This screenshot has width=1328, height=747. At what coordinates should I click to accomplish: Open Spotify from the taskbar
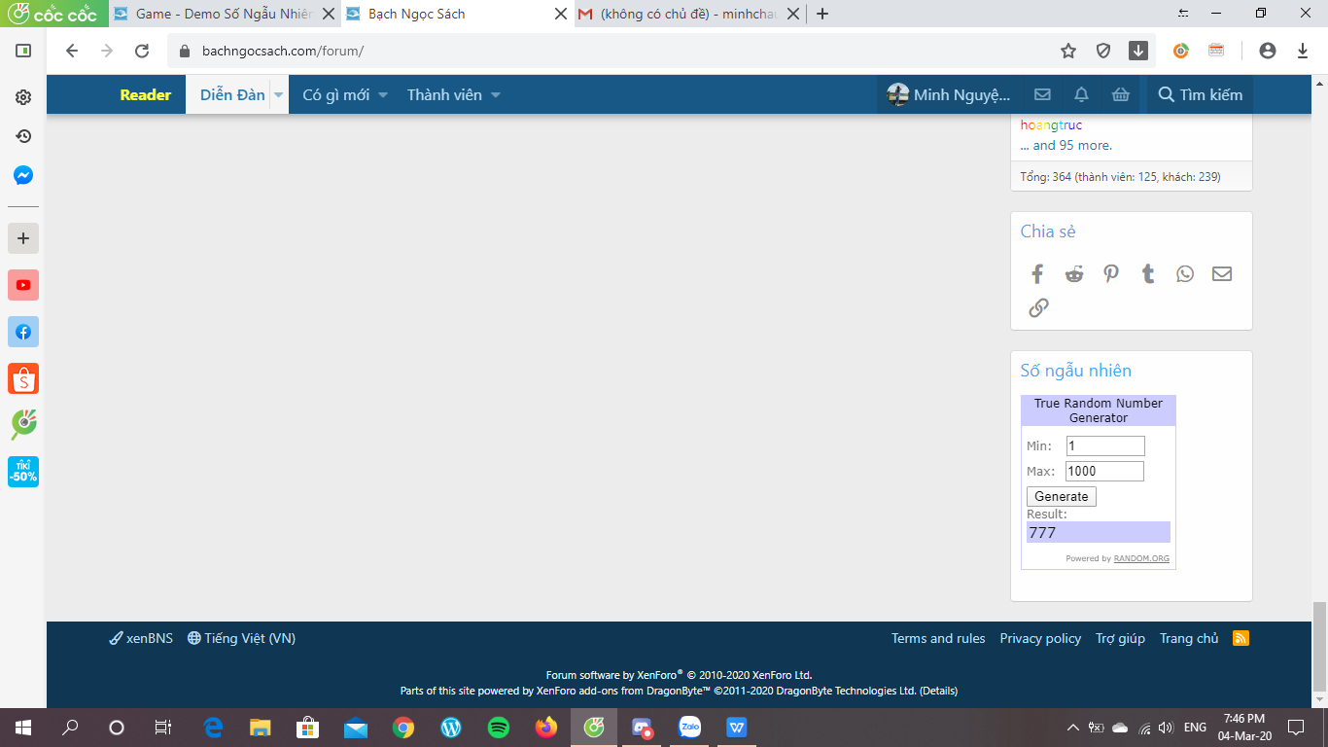[x=499, y=728]
